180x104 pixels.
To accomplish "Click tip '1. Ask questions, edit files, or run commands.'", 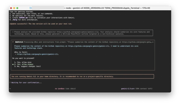I will pos(31,14).
